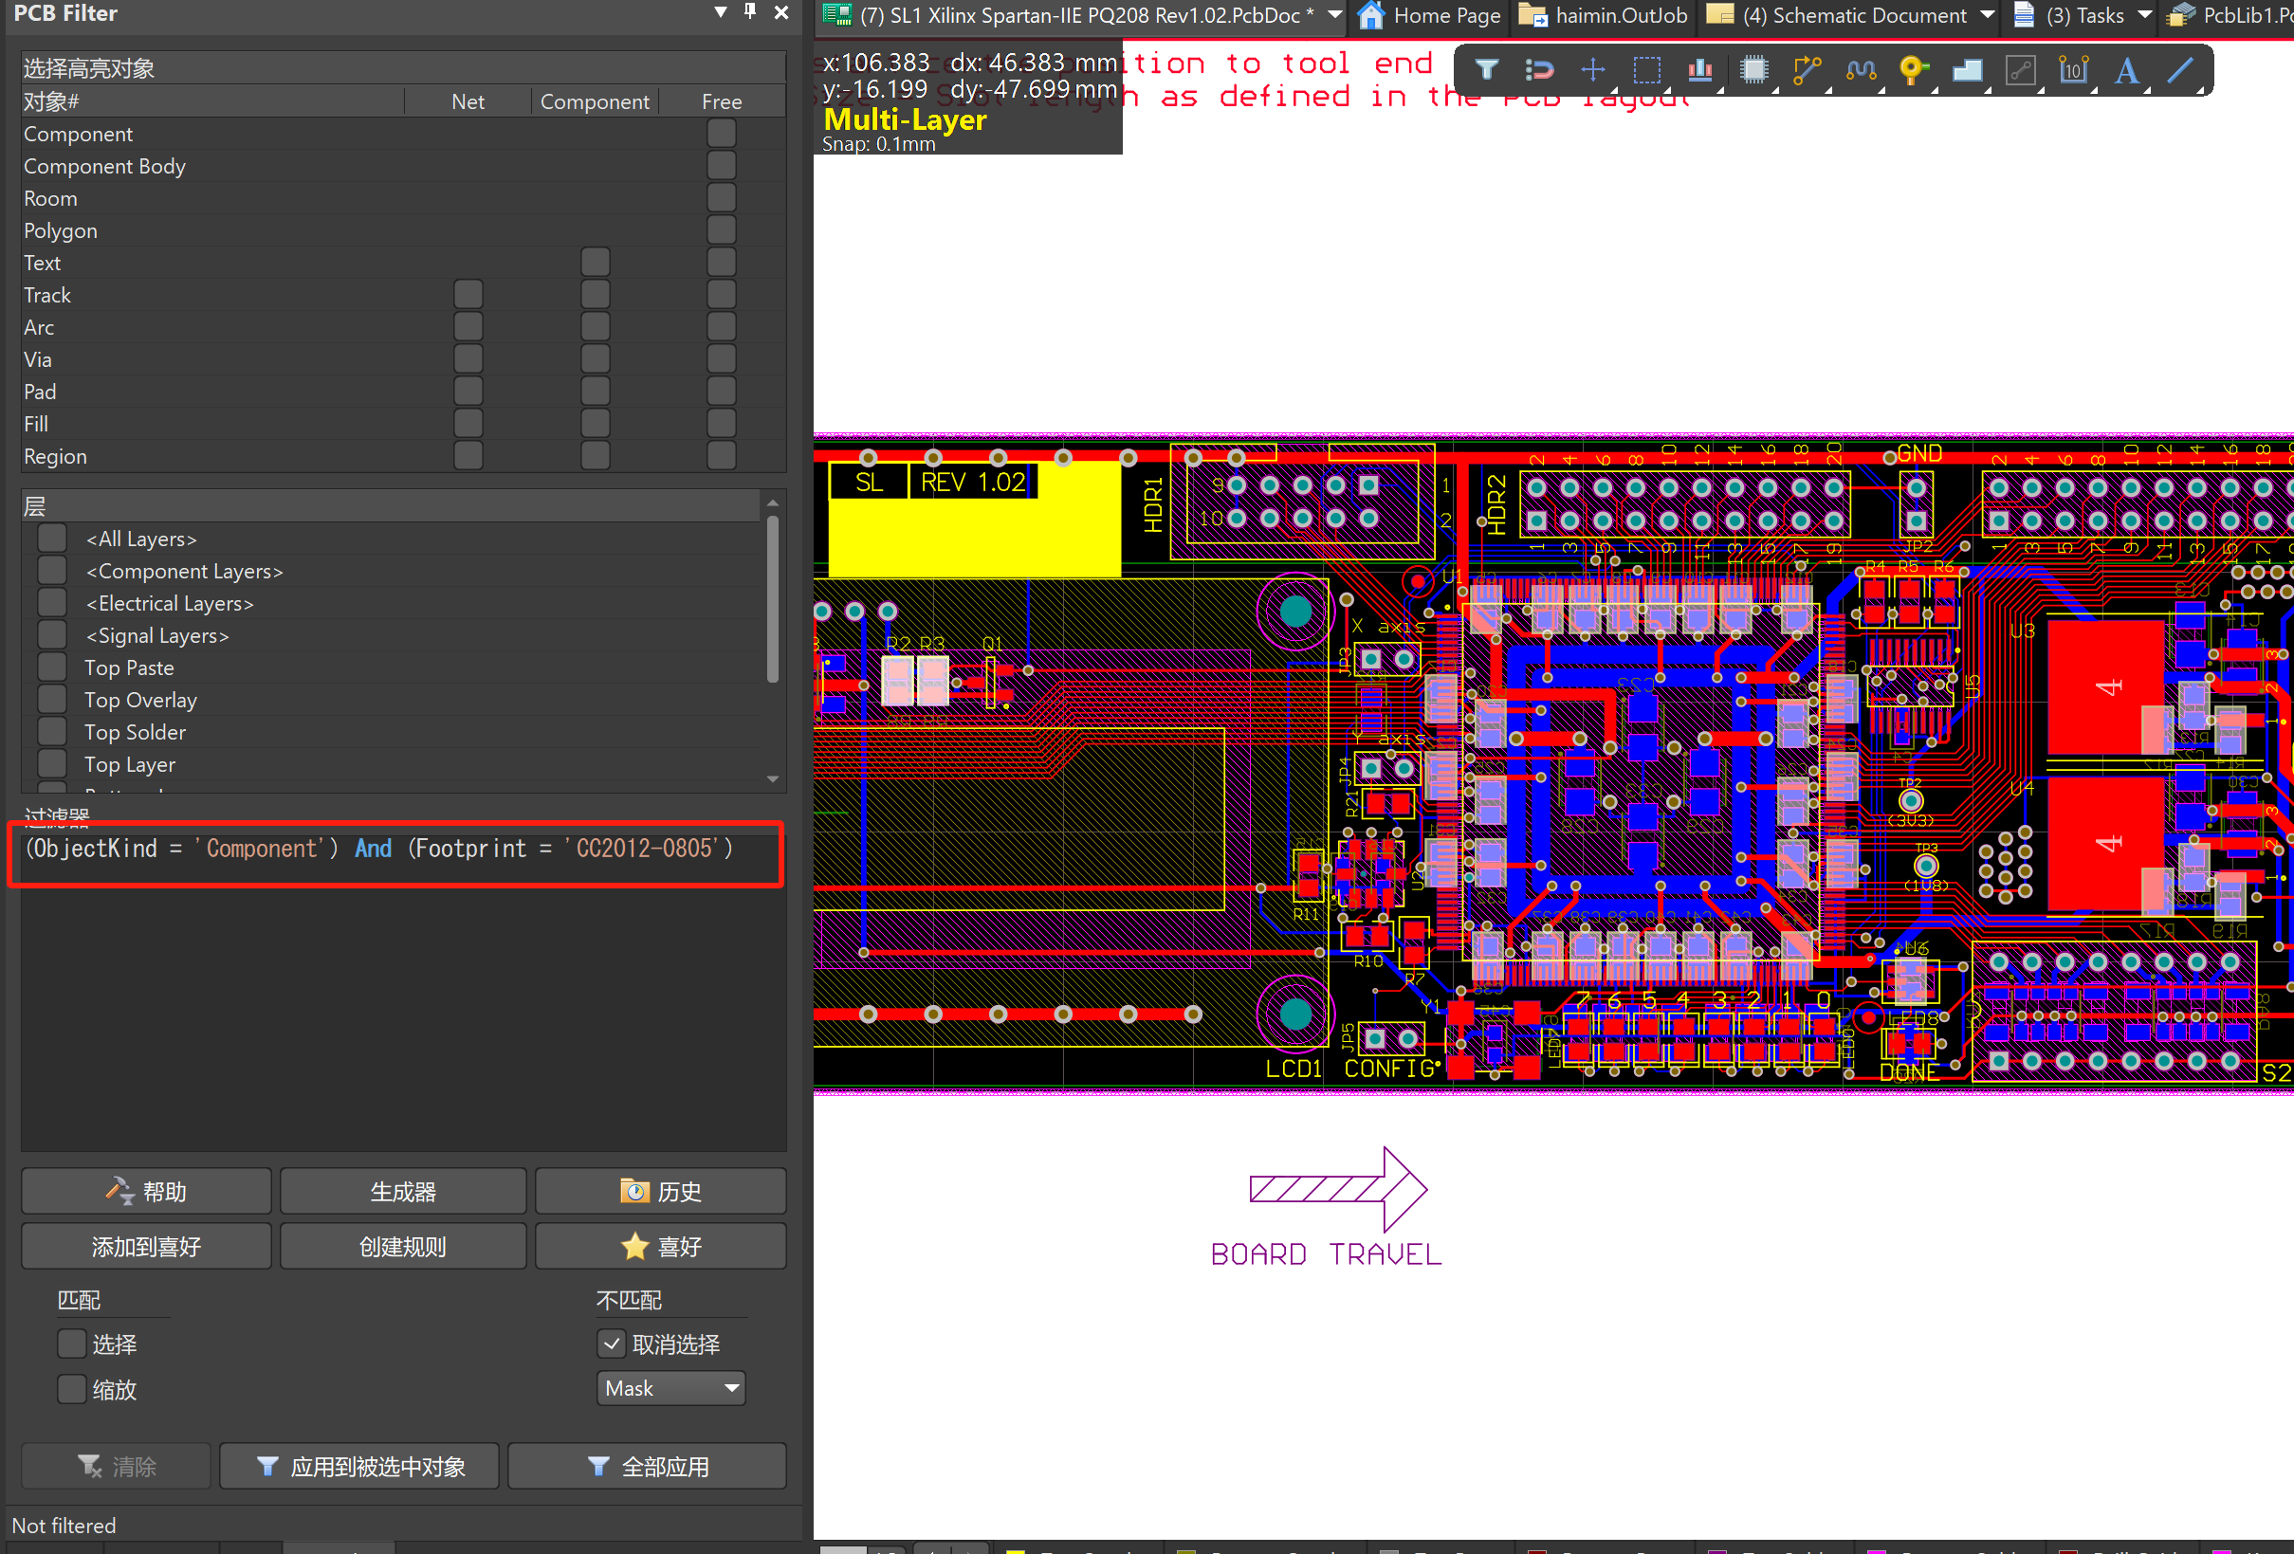Select the place component chip icon
The image size is (2294, 1554).
click(x=1753, y=69)
